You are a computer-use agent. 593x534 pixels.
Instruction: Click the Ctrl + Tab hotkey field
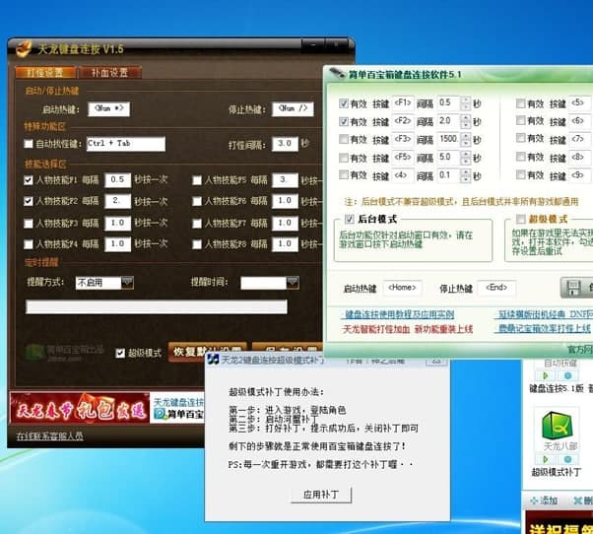[126, 144]
